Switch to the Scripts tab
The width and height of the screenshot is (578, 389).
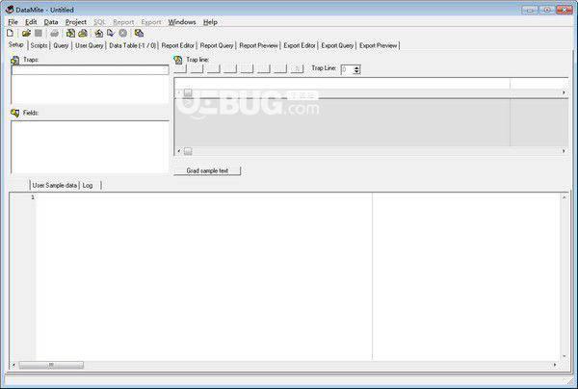(39, 45)
